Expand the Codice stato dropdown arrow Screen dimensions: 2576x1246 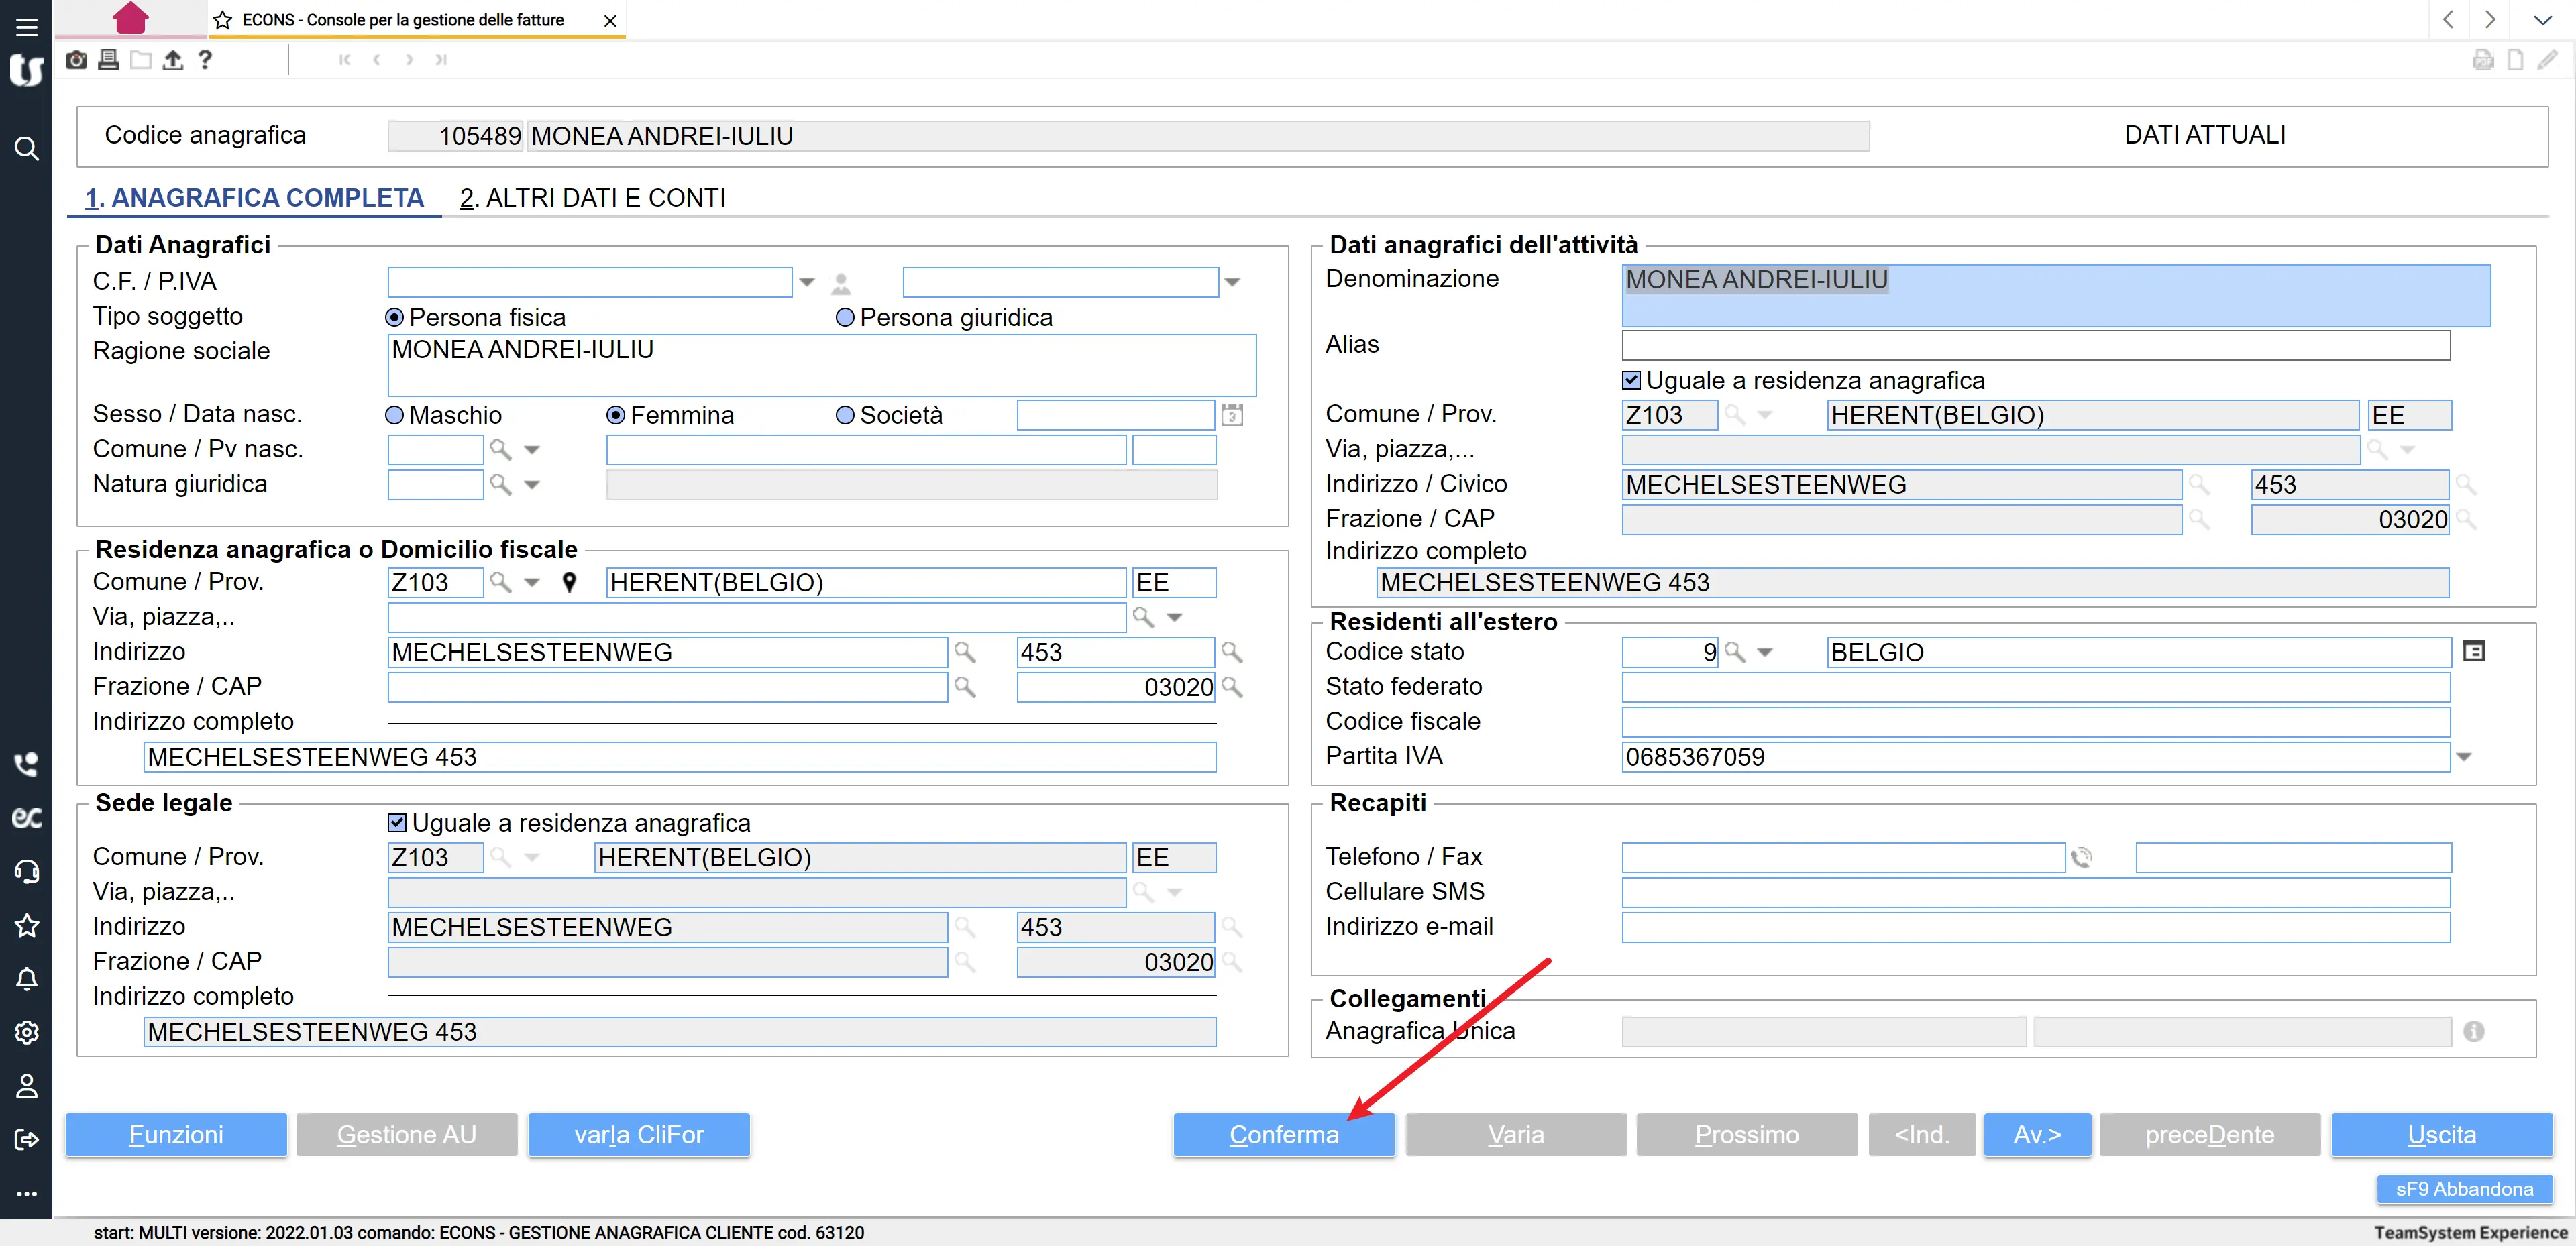click(x=1765, y=653)
